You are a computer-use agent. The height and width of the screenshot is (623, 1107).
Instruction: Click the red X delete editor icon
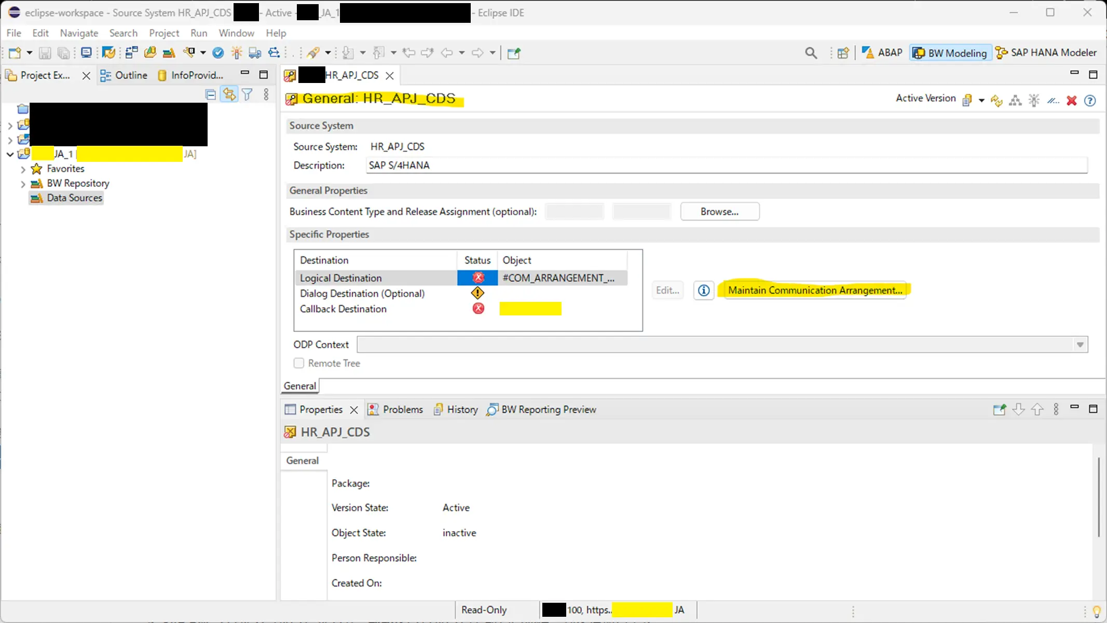click(1072, 100)
